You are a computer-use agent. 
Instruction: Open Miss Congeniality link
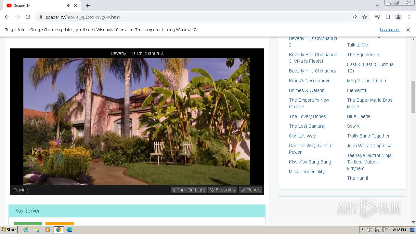tap(306, 172)
